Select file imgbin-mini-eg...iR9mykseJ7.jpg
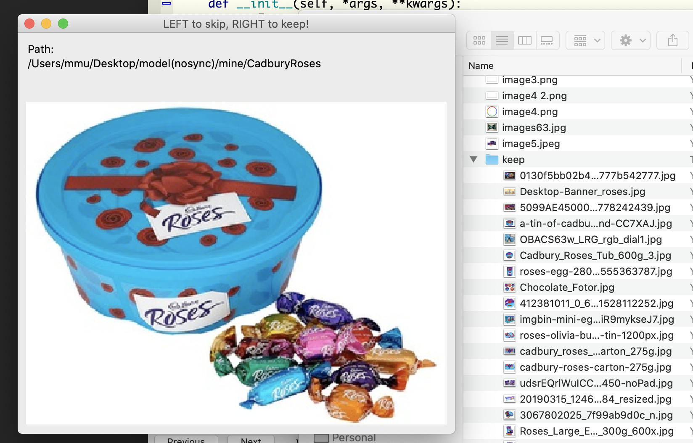The width and height of the screenshot is (693, 443). pyautogui.click(x=597, y=319)
